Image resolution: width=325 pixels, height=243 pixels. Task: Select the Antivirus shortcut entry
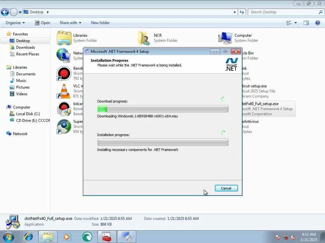[250, 127]
